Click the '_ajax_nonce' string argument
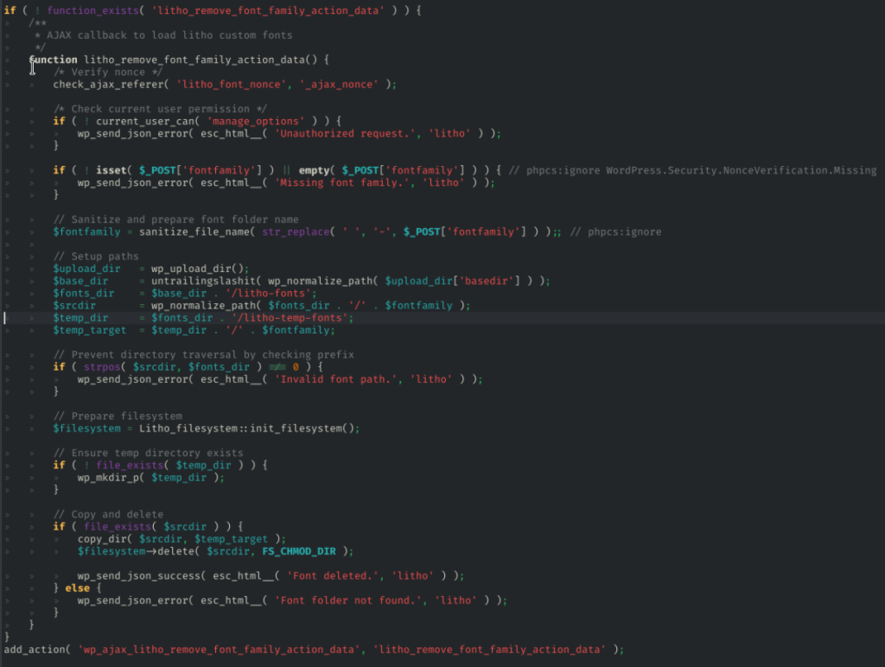This screenshot has width=885, height=667. (x=340, y=85)
